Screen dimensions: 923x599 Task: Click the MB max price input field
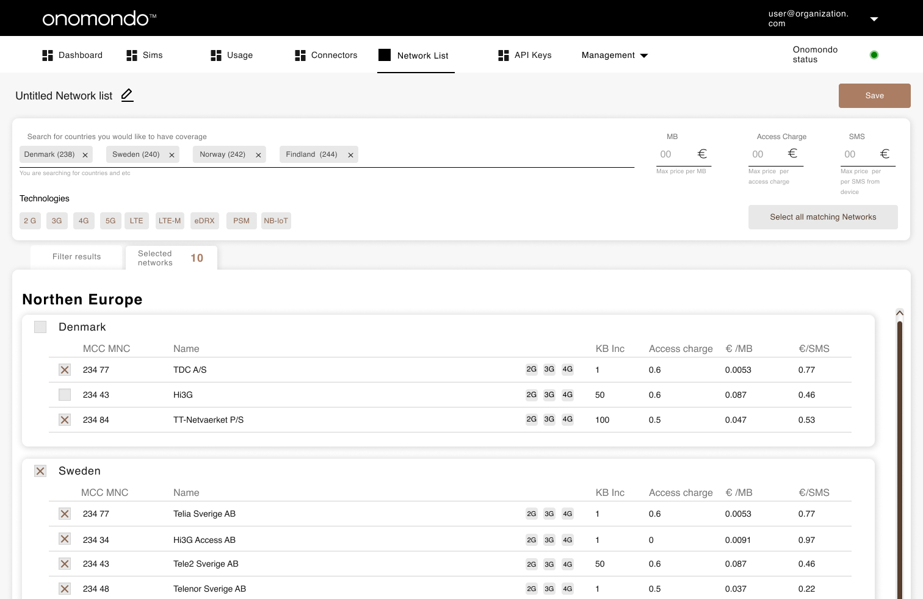tap(675, 154)
